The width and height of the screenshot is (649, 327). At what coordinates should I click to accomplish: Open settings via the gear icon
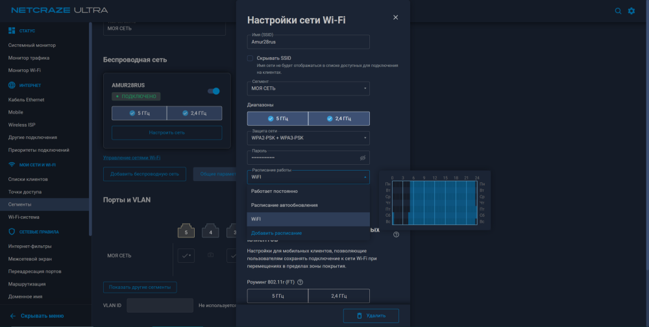[631, 11]
